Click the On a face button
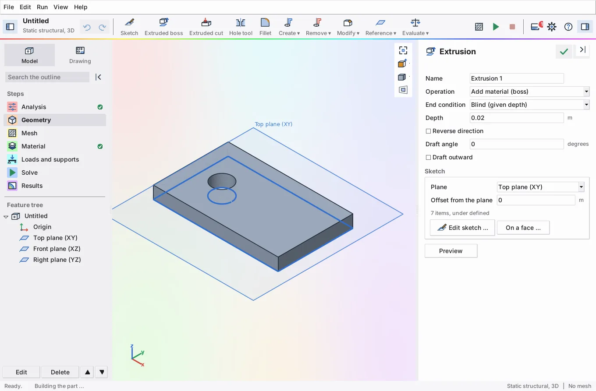The image size is (596, 391). tap(523, 228)
